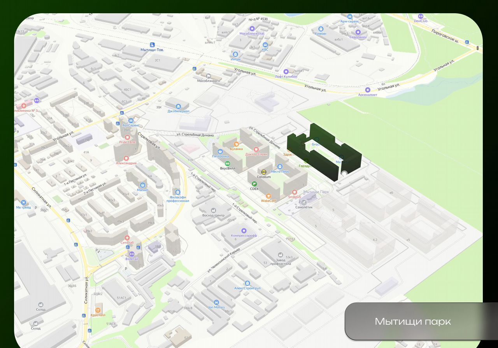
Task: Click the building 4БС1 label
Action: point(127,89)
